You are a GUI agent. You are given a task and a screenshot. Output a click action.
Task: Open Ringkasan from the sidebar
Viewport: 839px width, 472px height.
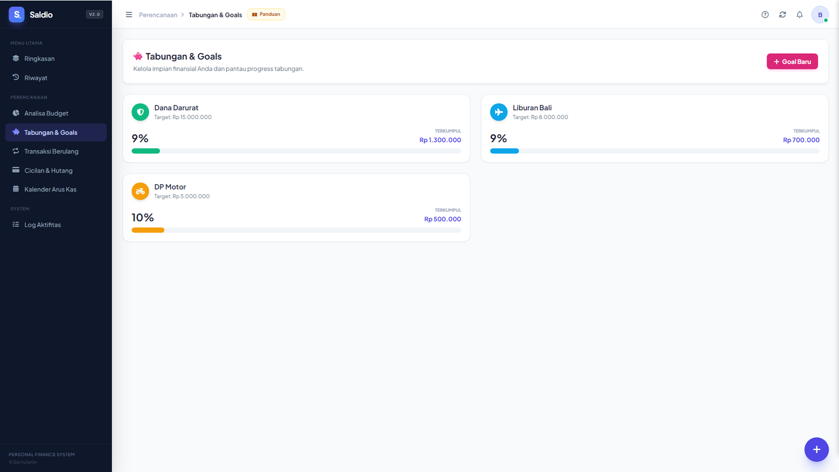(x=56, y=59)
